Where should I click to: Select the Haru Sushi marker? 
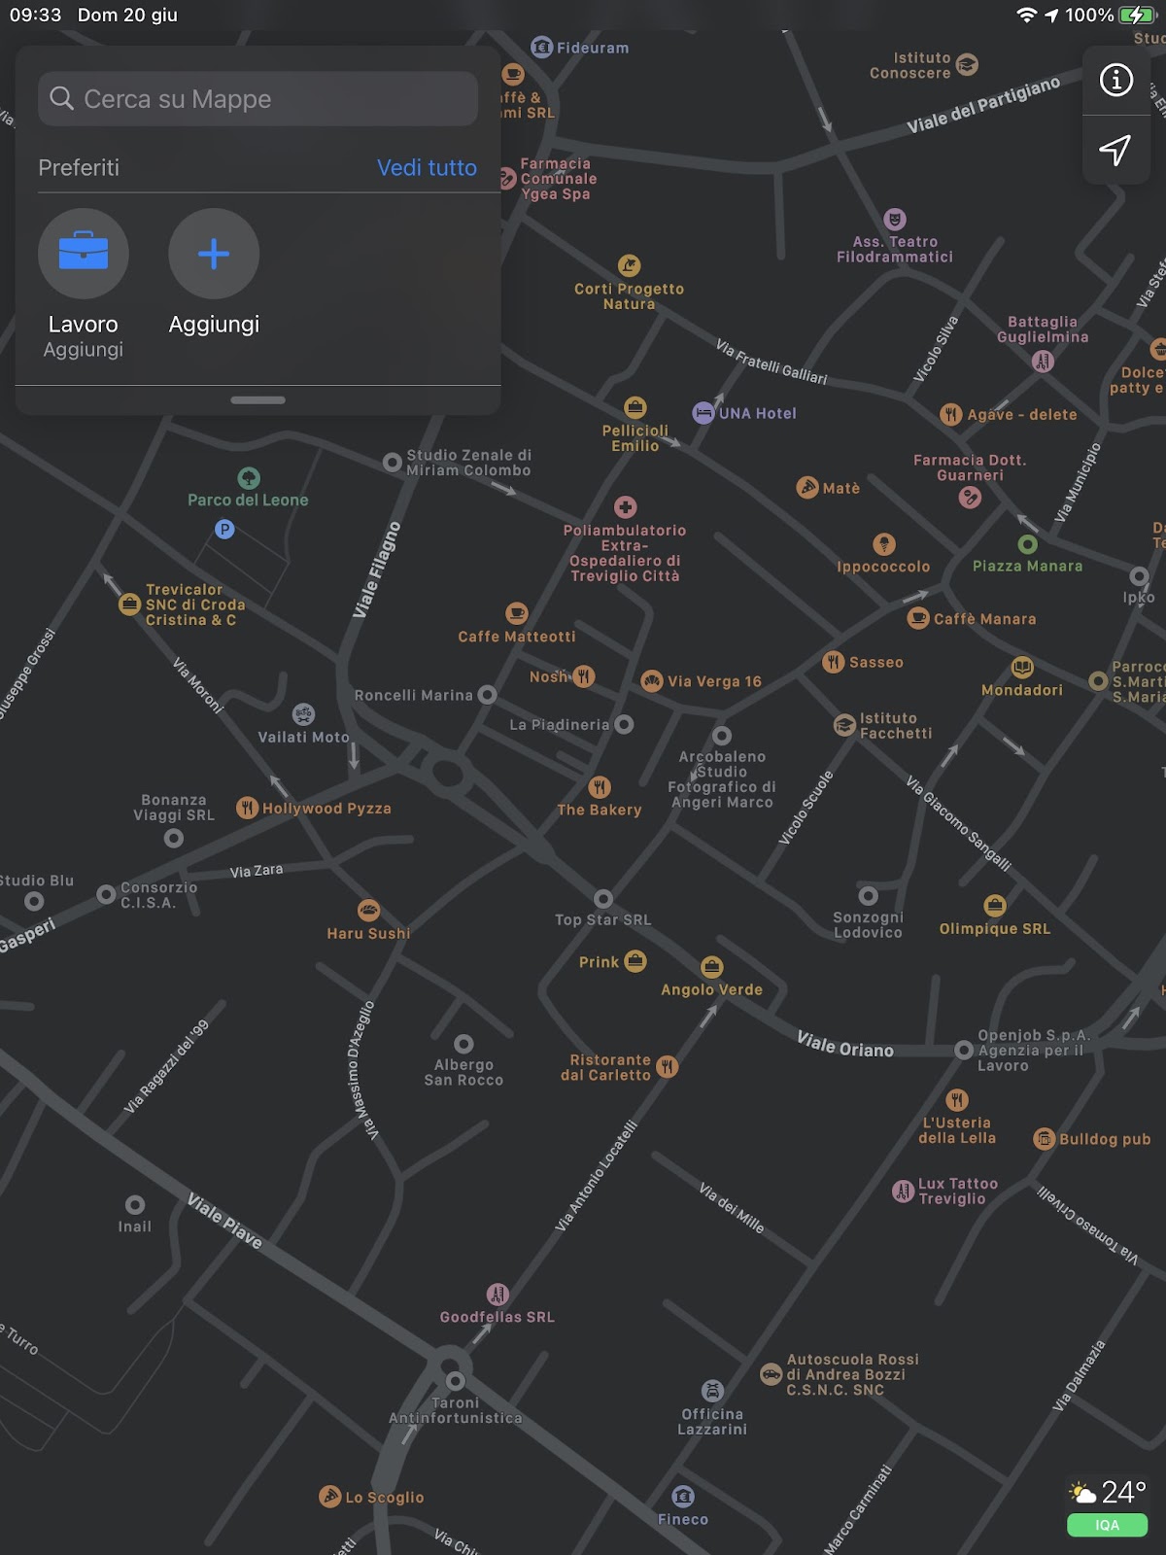368,911
